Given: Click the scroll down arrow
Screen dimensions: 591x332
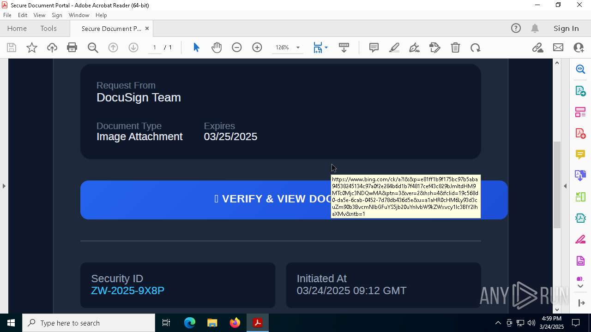Looking at the screenshot, I should tap(557, 309).
